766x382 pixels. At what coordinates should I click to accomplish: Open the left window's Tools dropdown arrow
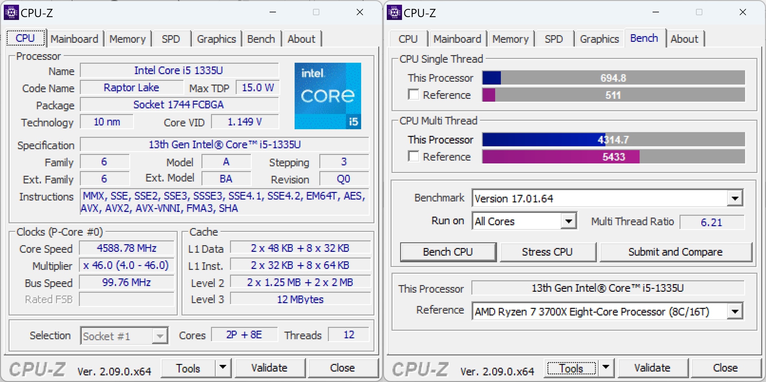point(223,367)
